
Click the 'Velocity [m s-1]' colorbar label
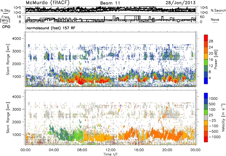(223, 118)
